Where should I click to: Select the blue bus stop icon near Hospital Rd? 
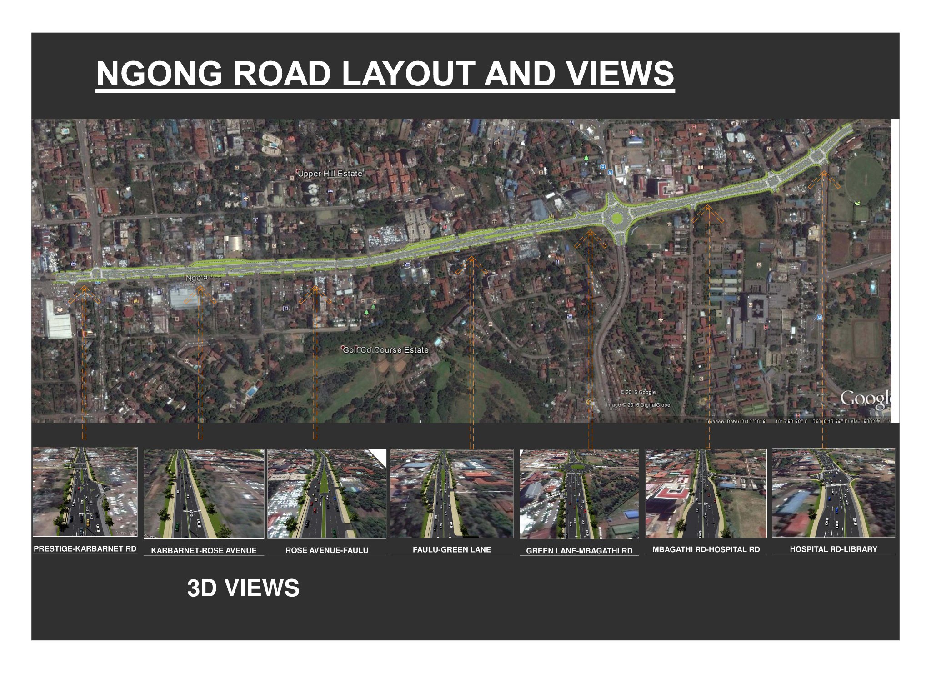(x=820, y=318)
